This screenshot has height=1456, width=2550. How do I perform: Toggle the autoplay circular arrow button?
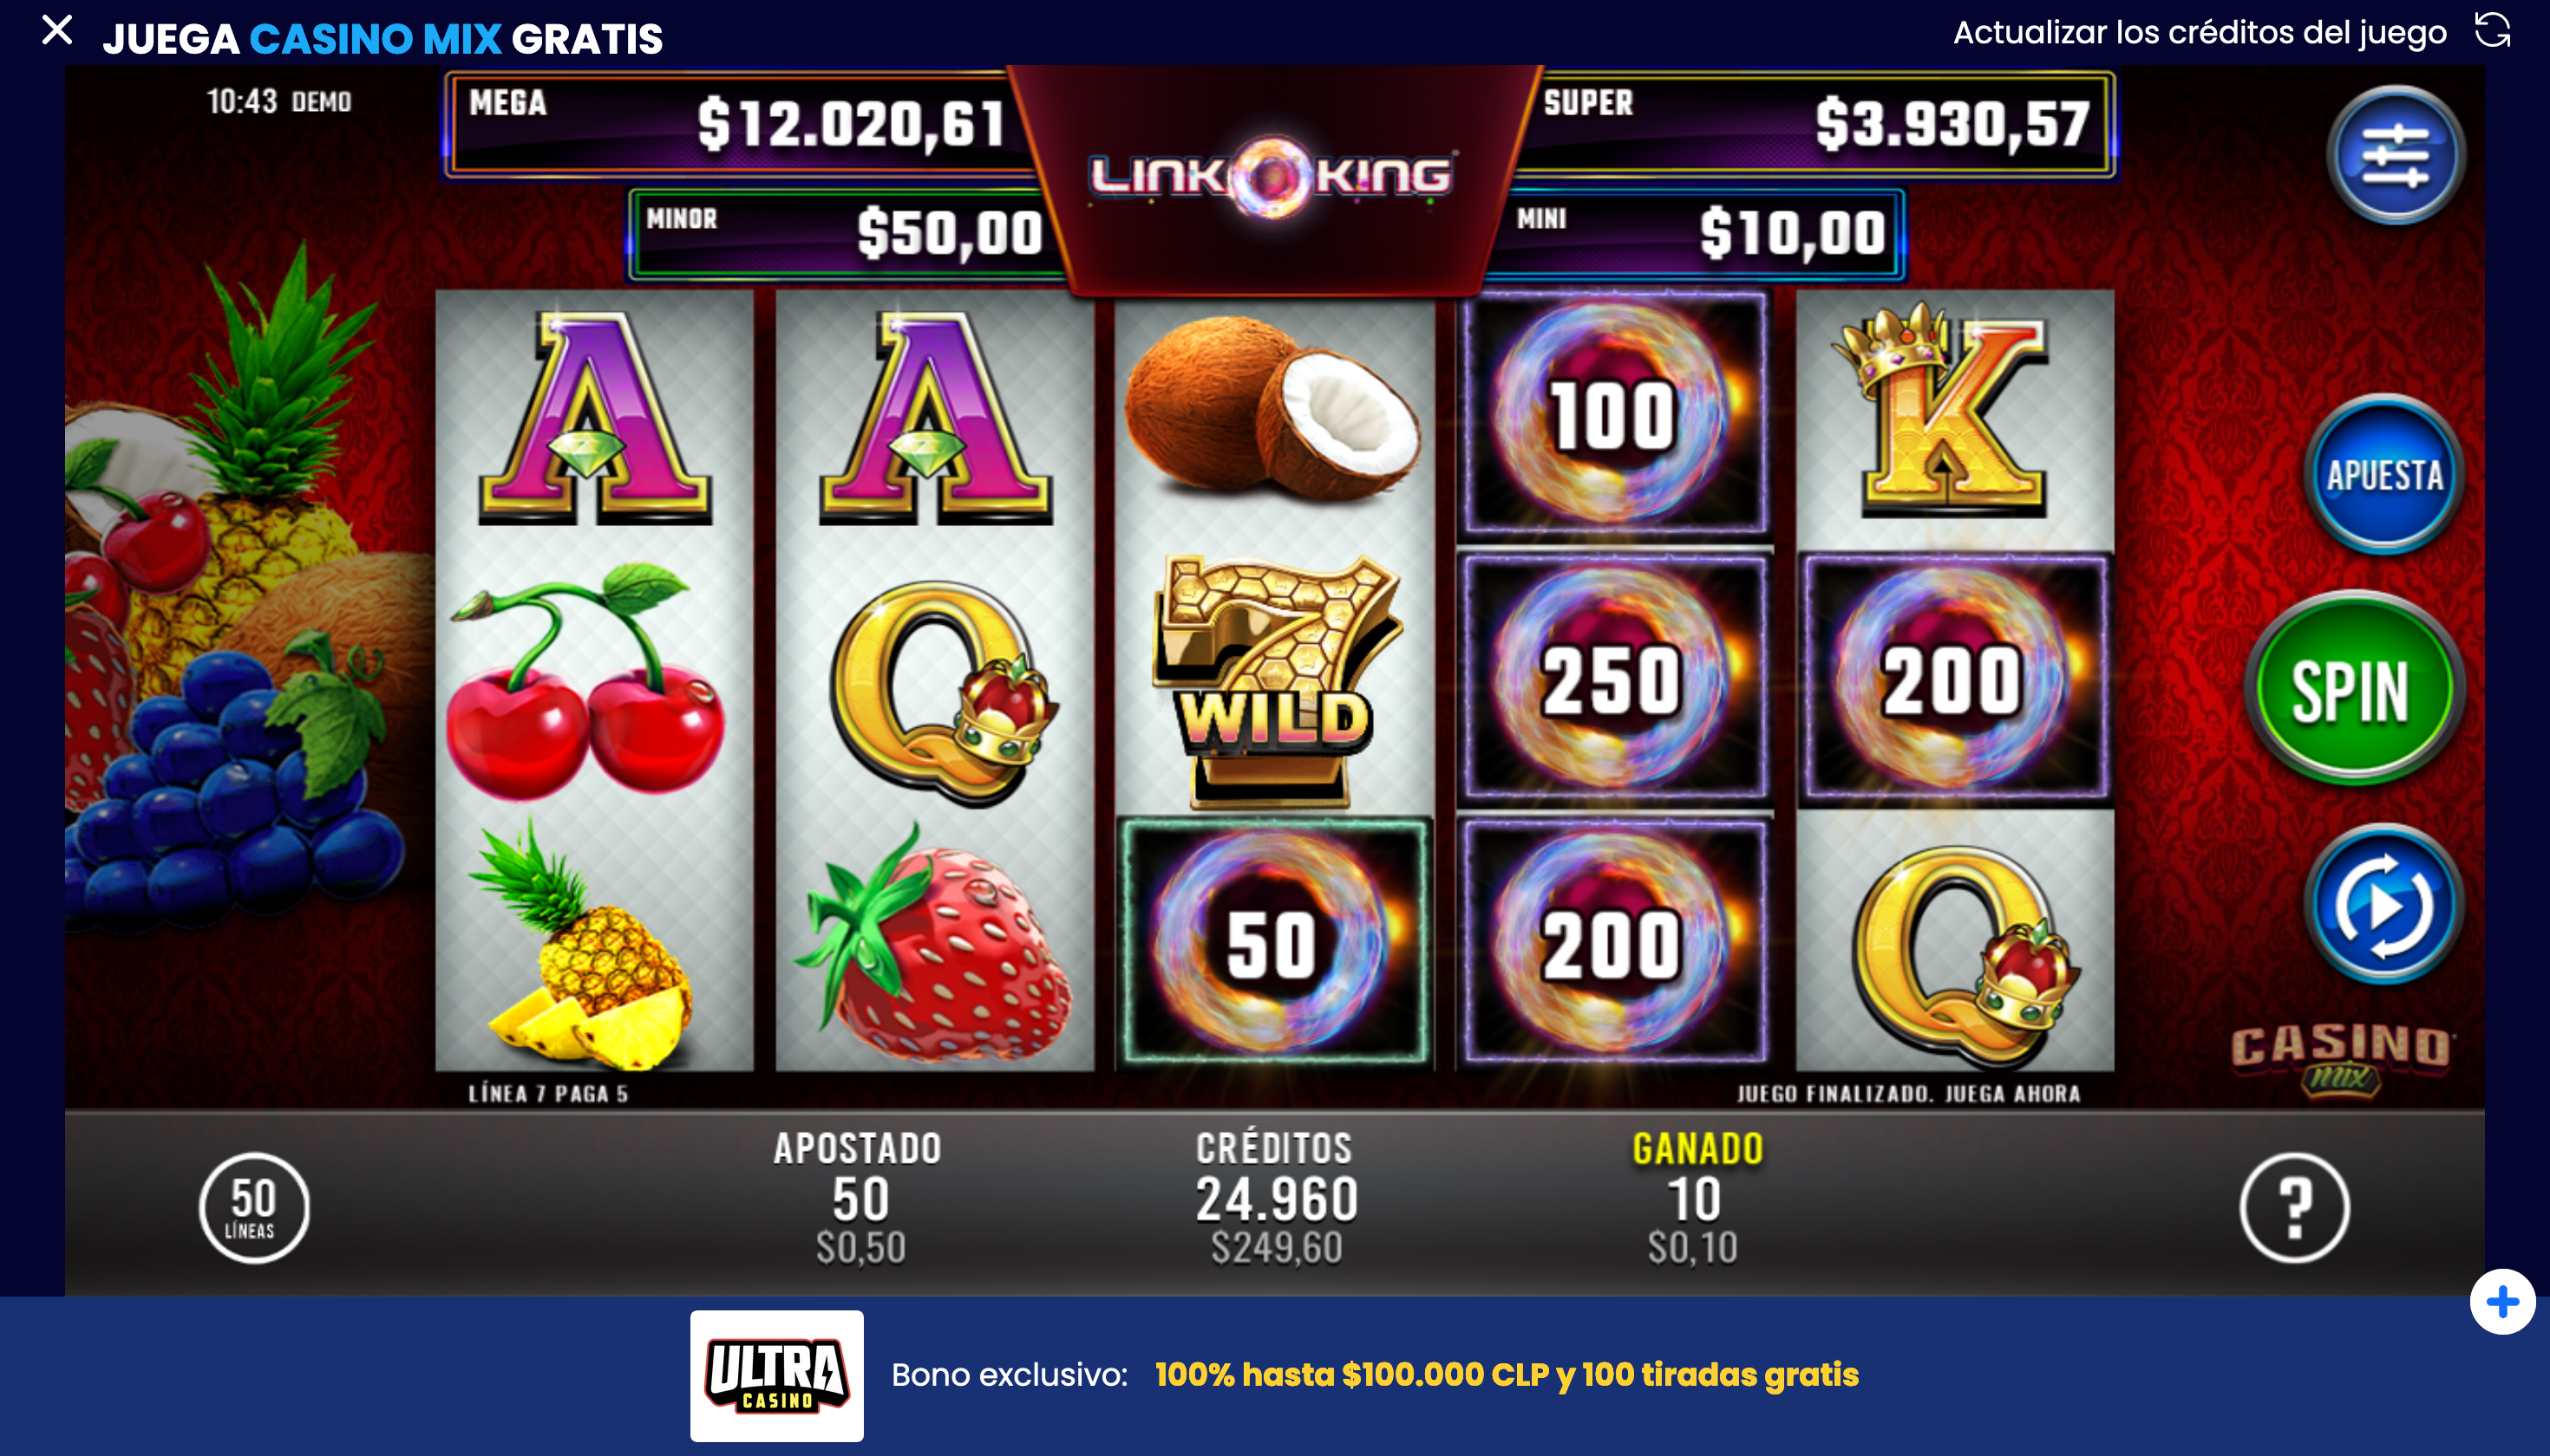click(x=2383, y=905)
